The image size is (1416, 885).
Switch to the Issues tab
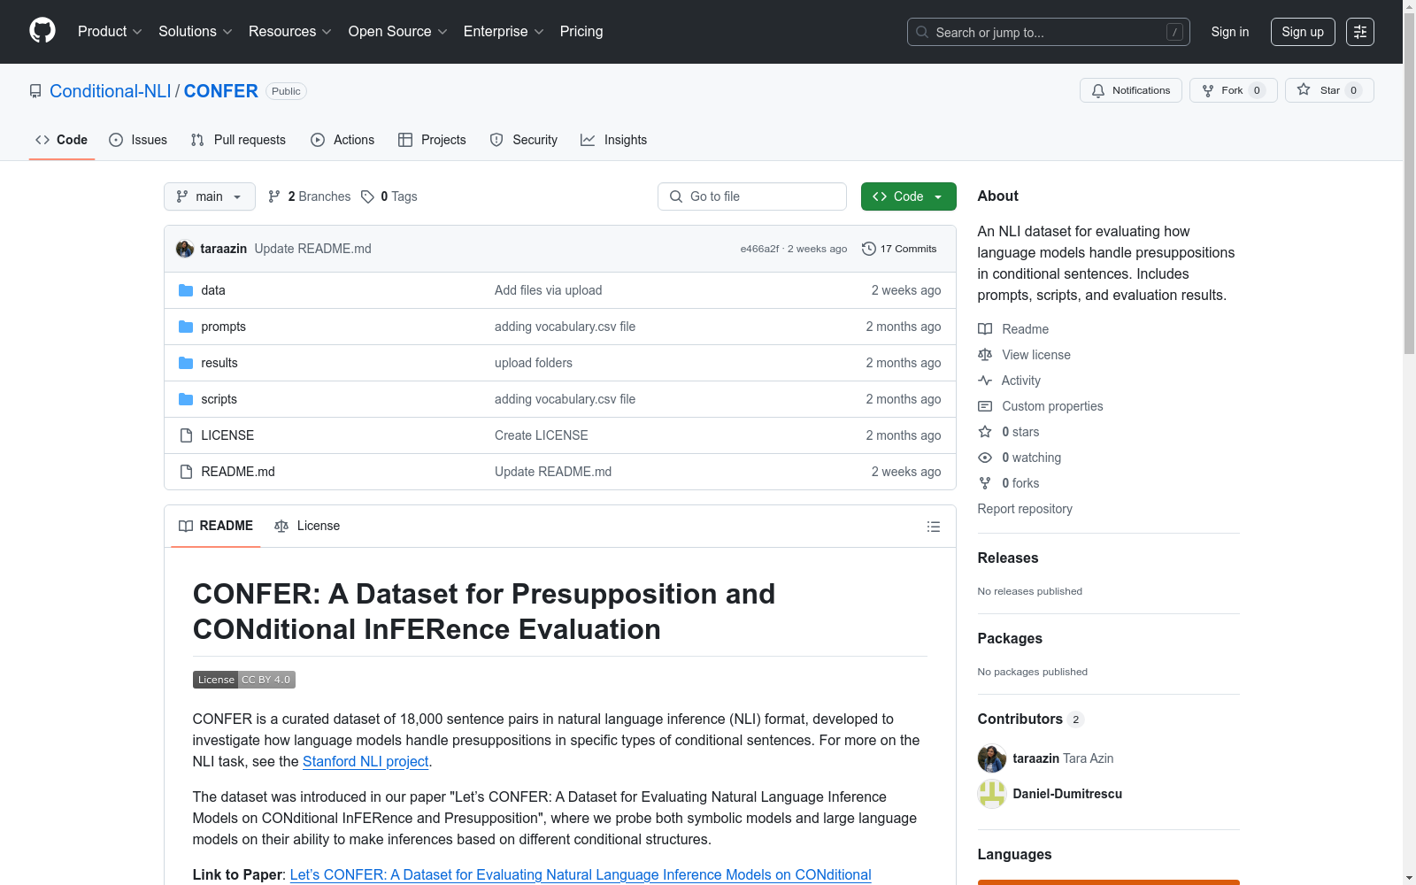pos(138,140)
